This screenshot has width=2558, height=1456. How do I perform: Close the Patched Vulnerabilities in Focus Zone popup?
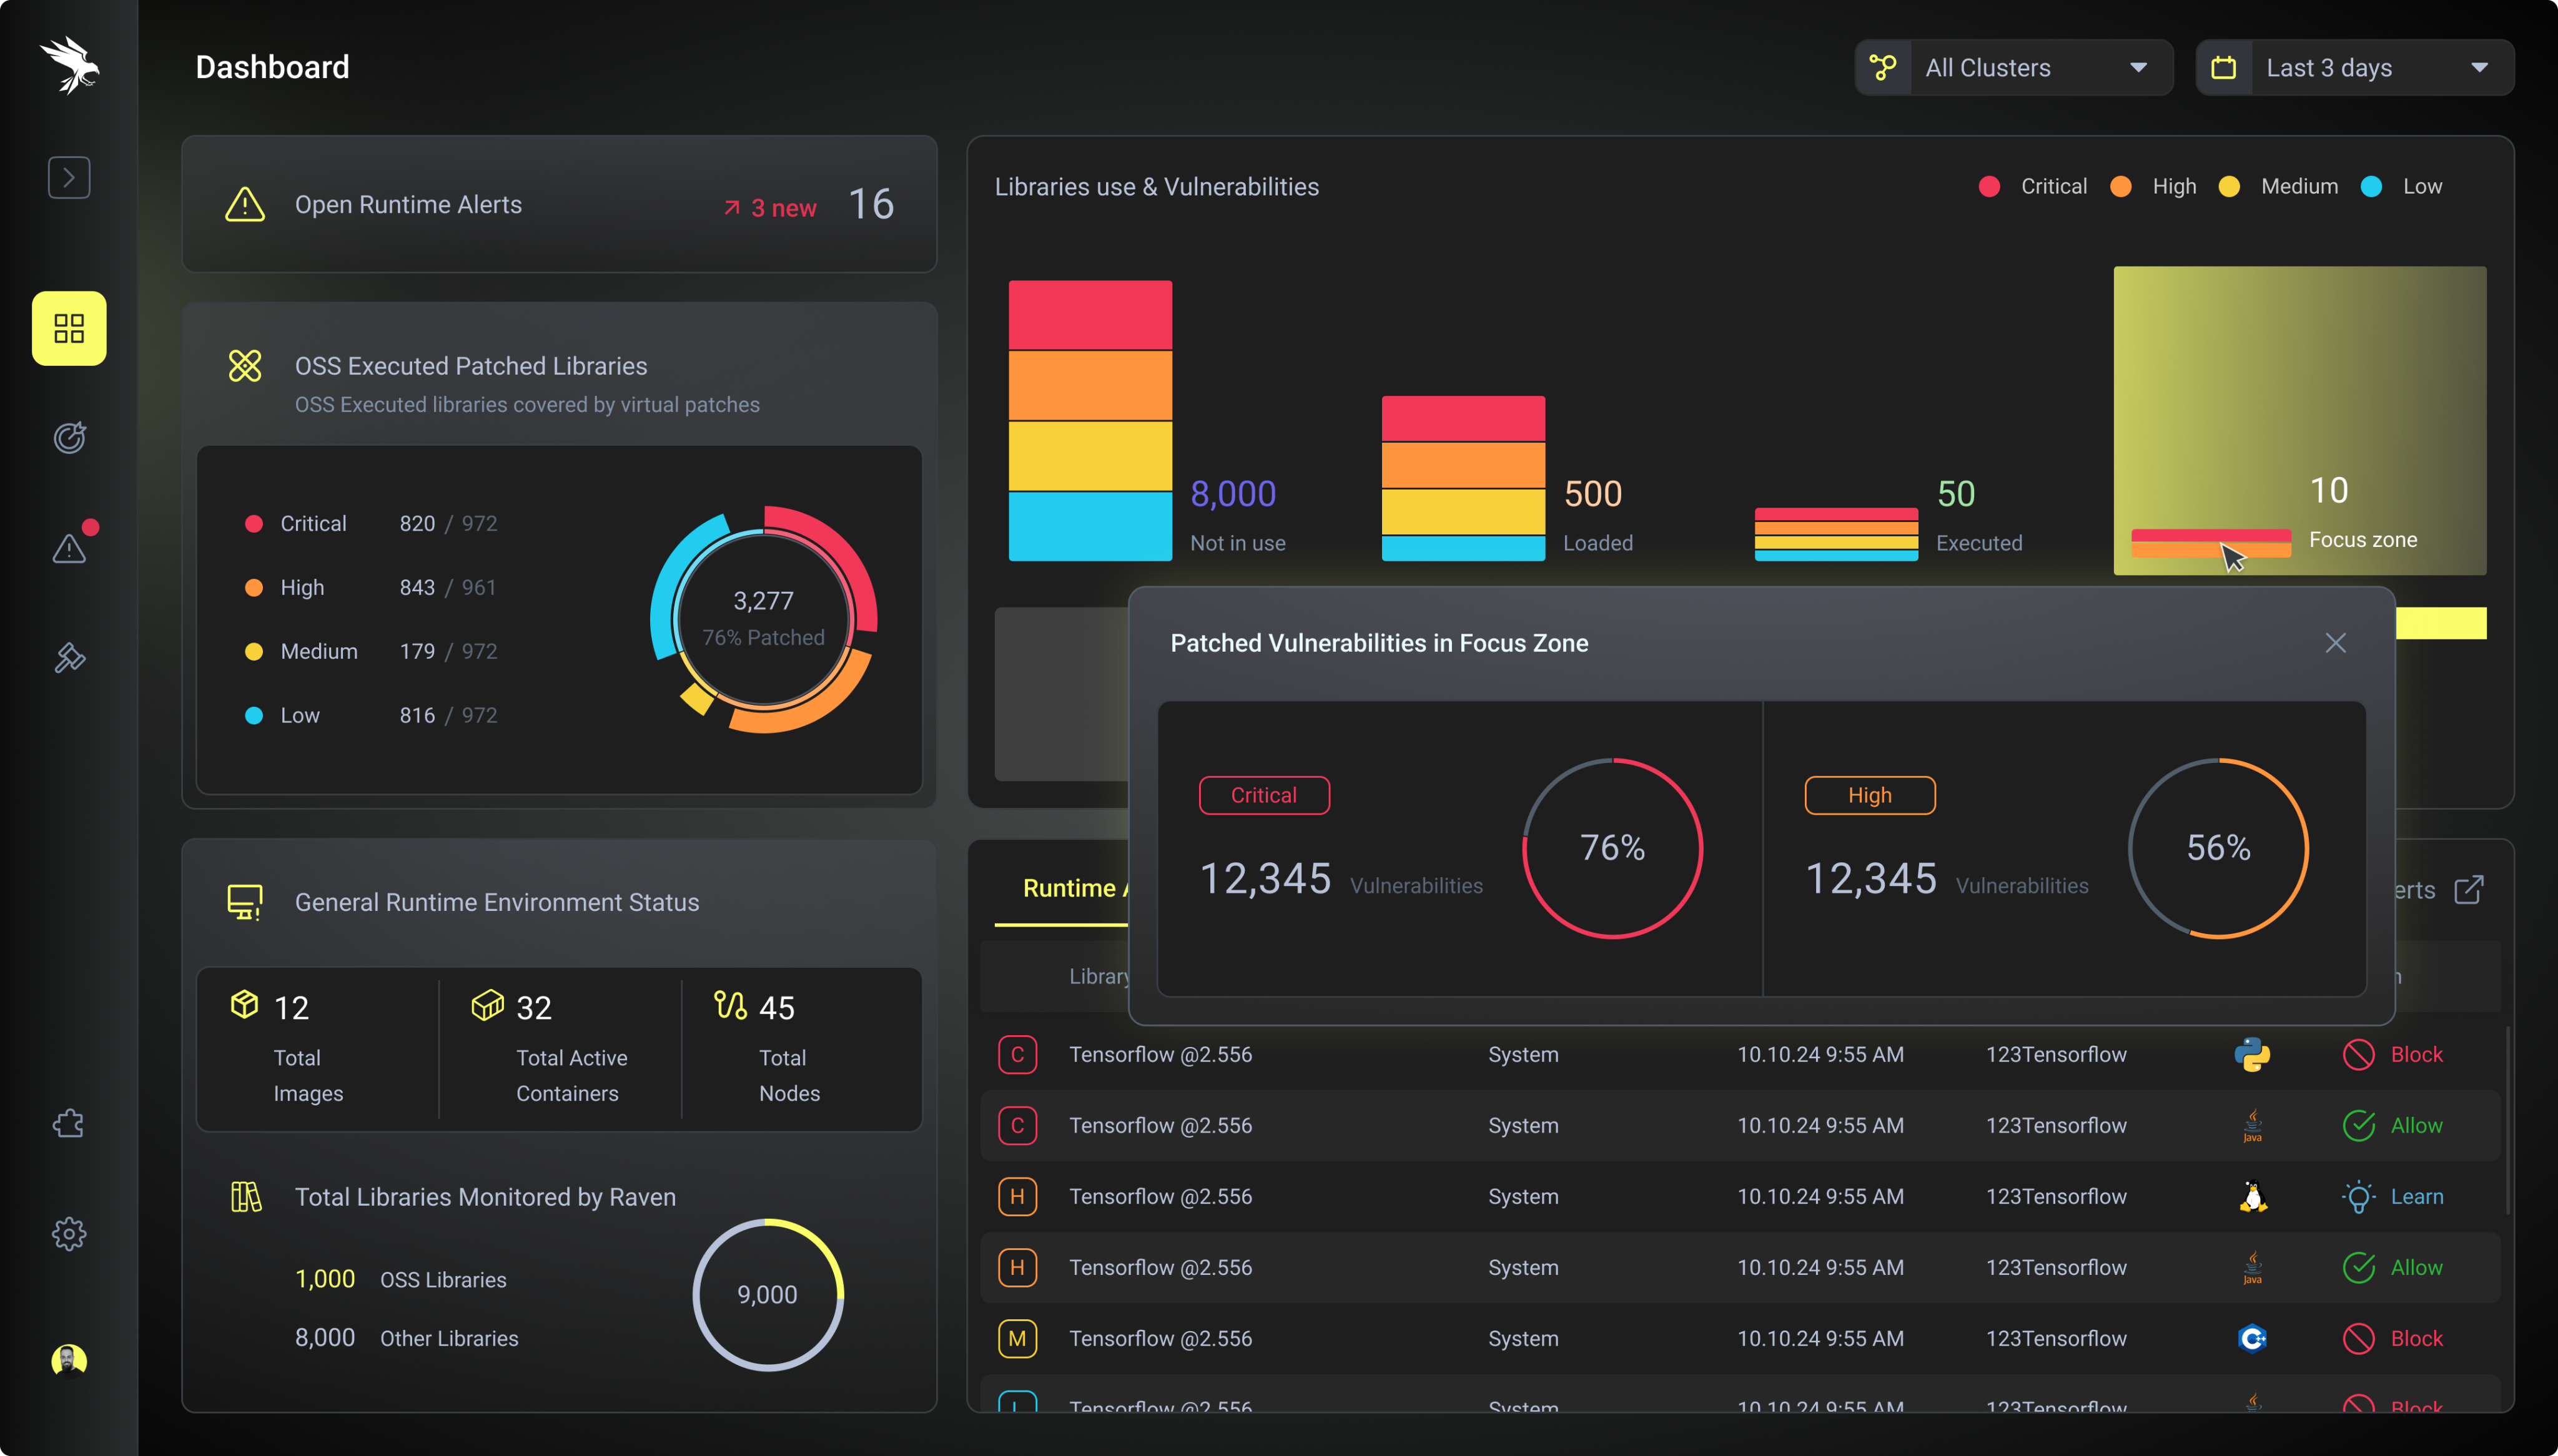[2336, 643]
